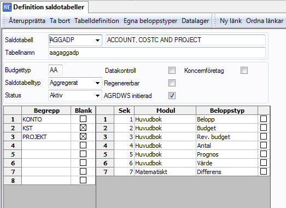Screen dimensions: 286x208
Task: Click the empty Begrepp cell in row 4
Action: tap(46, 146)
